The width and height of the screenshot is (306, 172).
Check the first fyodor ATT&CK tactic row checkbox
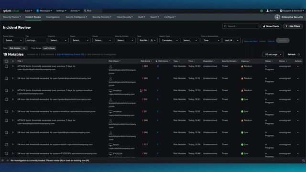(x=6, y=66)
